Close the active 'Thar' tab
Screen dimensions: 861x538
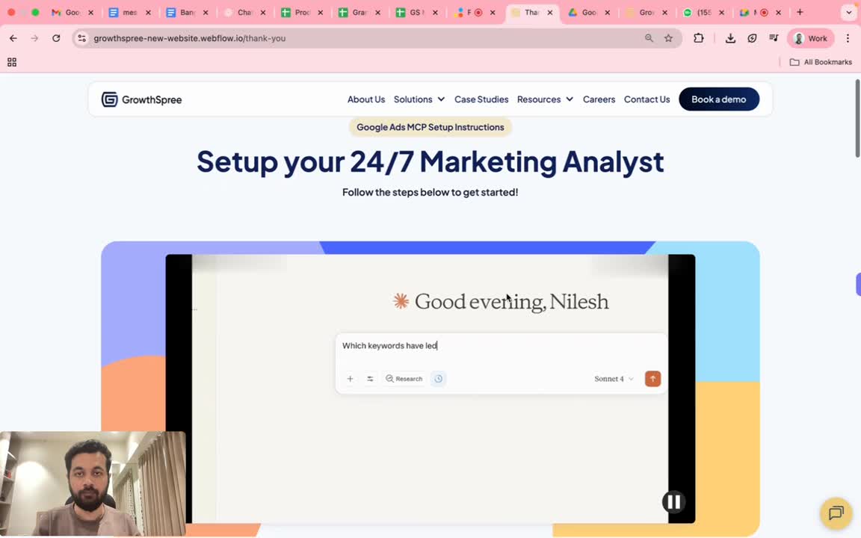(549, 12)
